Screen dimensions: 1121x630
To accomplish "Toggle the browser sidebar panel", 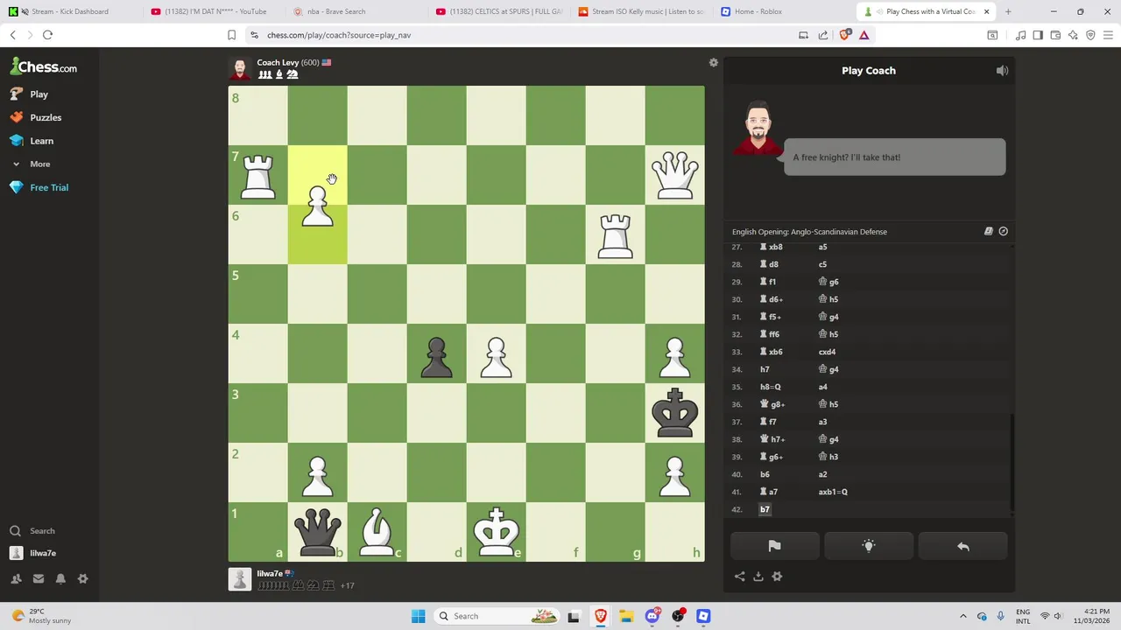I will 1038,35.
